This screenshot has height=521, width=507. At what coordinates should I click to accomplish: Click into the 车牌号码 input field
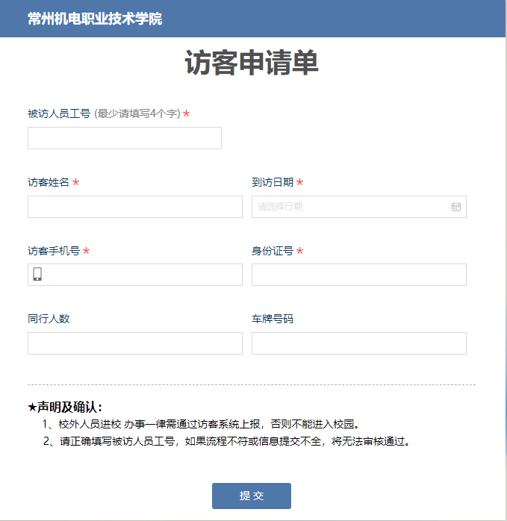(358, 343)
